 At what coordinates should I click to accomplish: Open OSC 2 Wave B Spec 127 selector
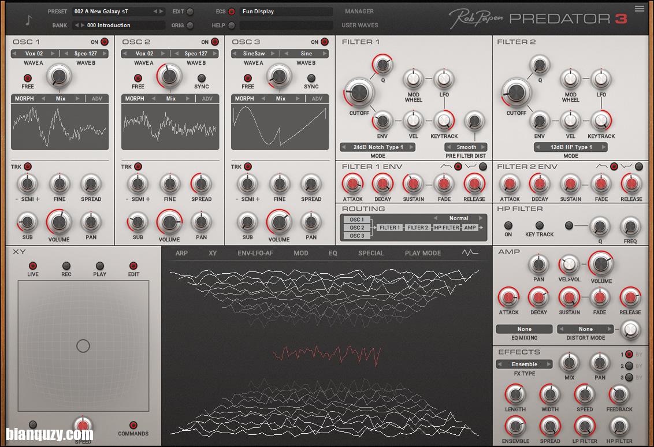coord(196,53)
